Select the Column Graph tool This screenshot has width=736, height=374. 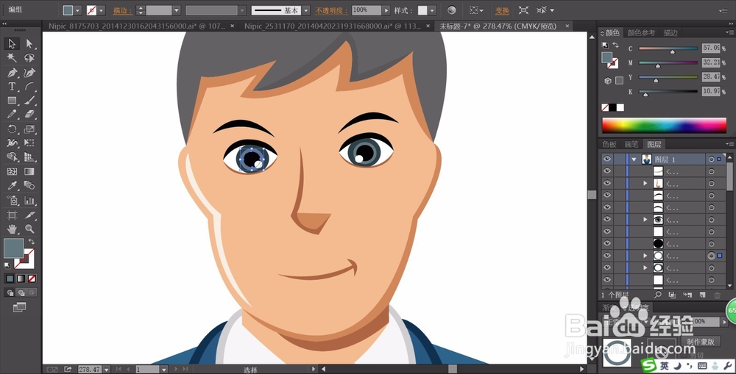pos(29,201)
